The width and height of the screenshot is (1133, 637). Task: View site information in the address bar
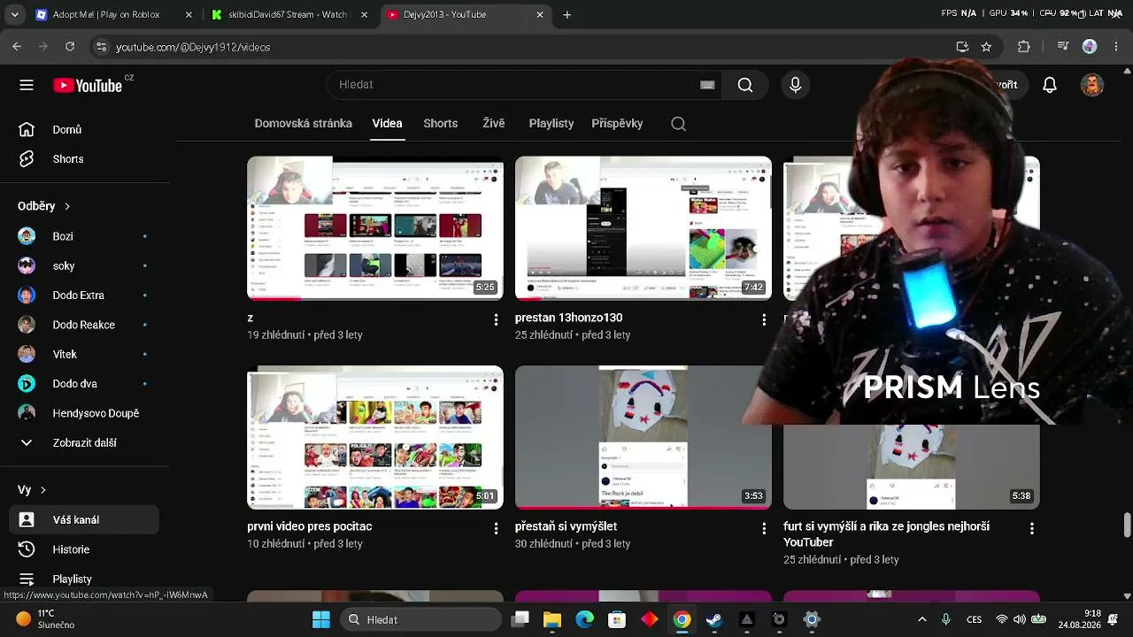(101, 47)
